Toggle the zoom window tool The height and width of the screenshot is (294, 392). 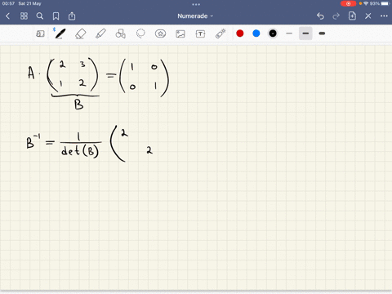click(x=40, y=33)
